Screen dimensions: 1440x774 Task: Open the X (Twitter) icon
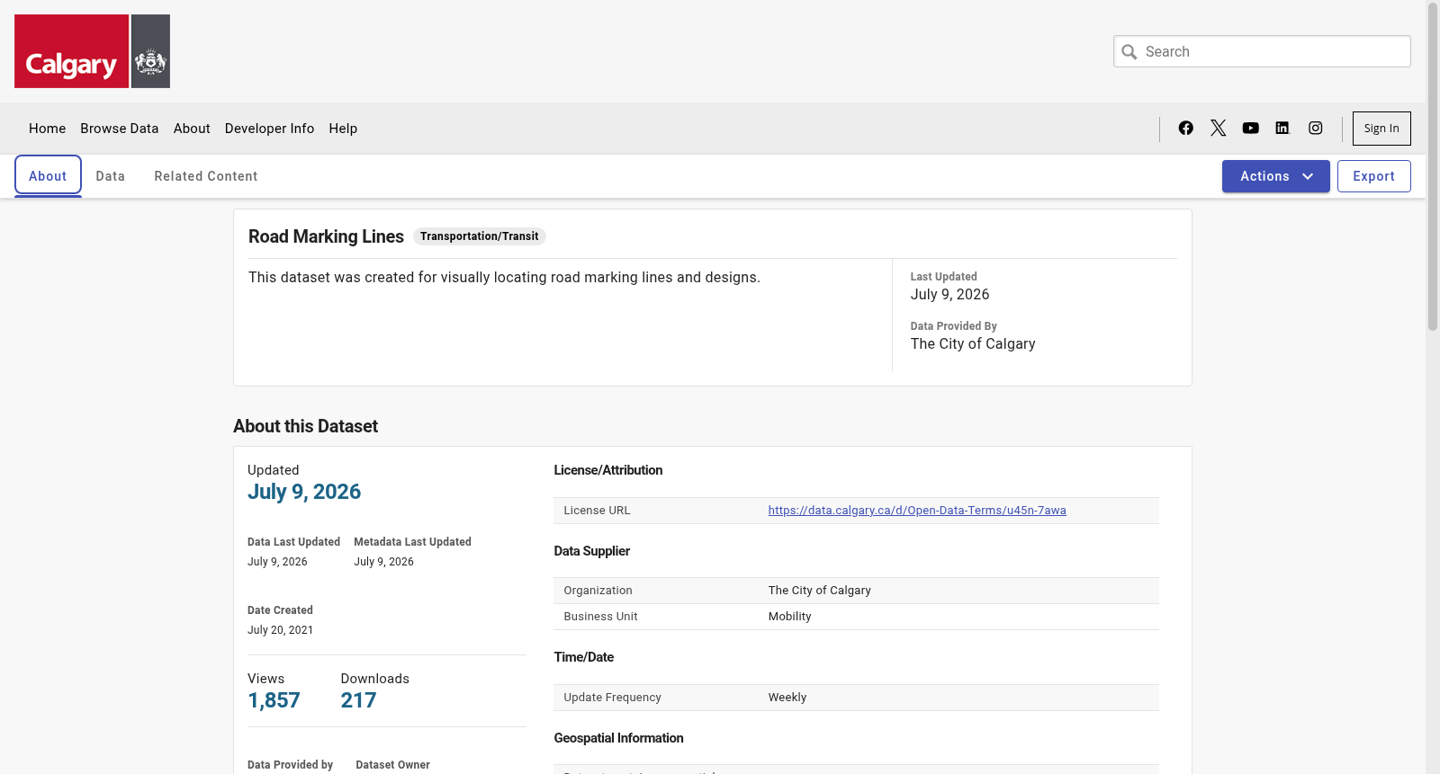[x=1218, y=128]
